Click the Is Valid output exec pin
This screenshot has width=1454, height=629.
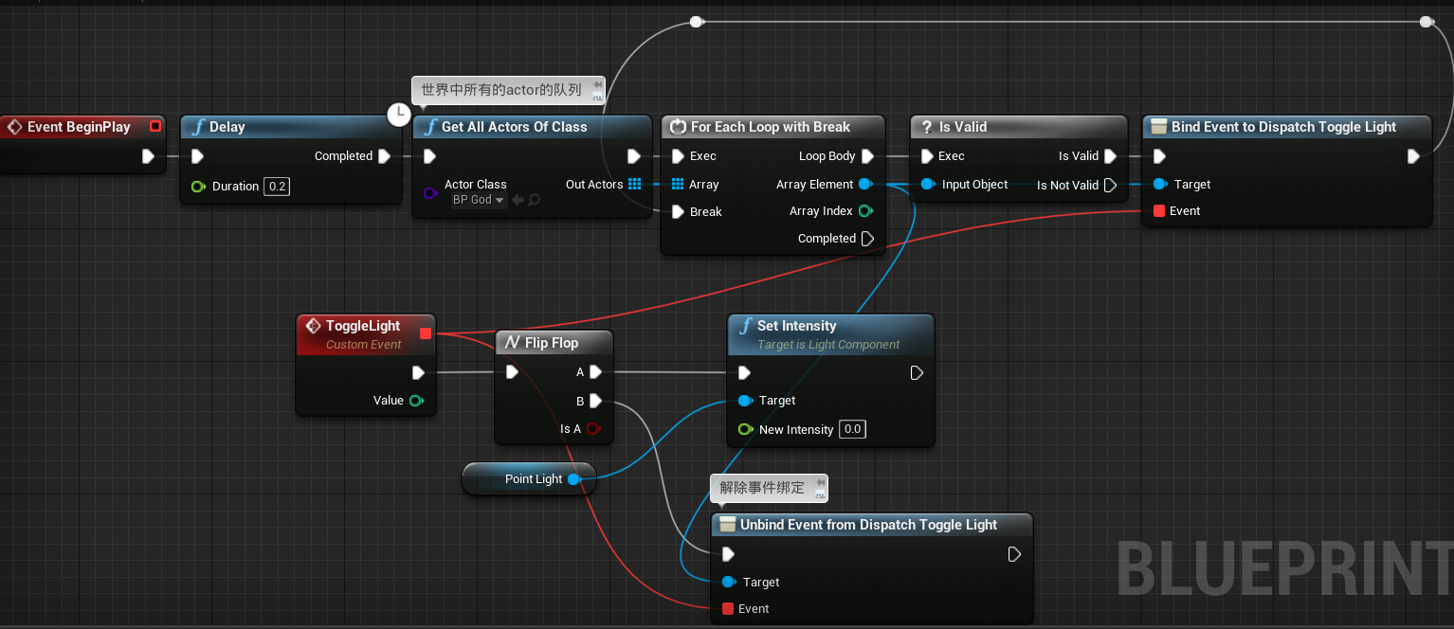[1110, 156]
